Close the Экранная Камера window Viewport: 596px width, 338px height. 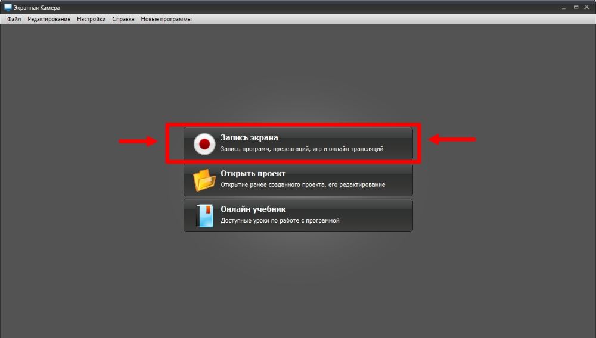586,7
